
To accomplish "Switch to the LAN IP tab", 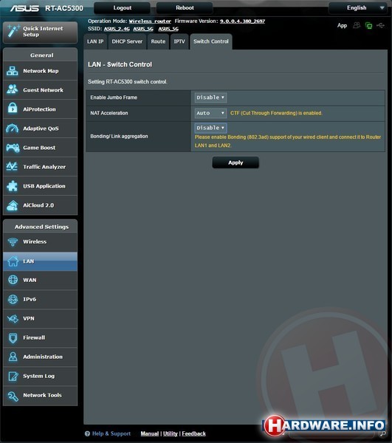I will point(95,41).
